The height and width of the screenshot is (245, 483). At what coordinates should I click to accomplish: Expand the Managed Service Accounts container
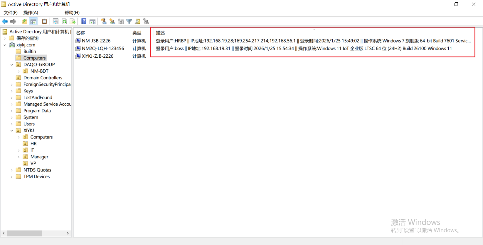(x=12, y=104)
